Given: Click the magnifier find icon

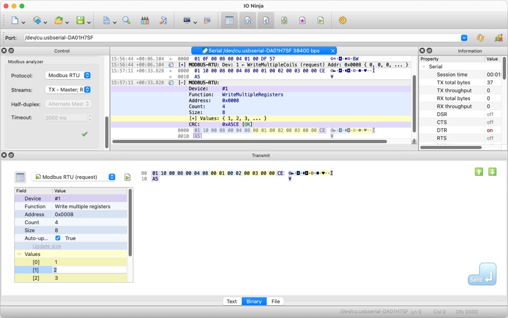Looking at the screenshot, I should (126, 20).
